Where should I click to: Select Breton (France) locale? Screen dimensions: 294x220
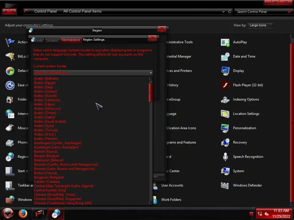[91, 173]
